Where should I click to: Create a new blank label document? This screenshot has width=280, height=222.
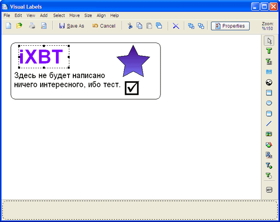point(8,26)
